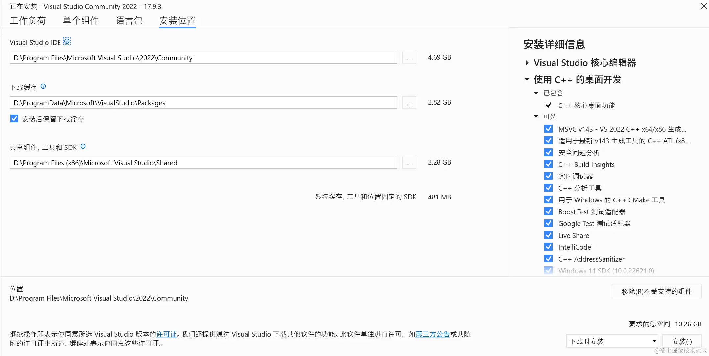Uncheck 安装后保留下载缓存 checkbox

pyautogui.click(x=14, y=119)
